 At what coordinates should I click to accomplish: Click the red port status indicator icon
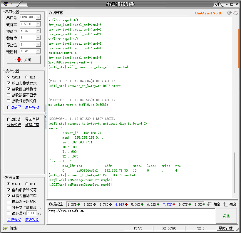[x=19, y=59]
